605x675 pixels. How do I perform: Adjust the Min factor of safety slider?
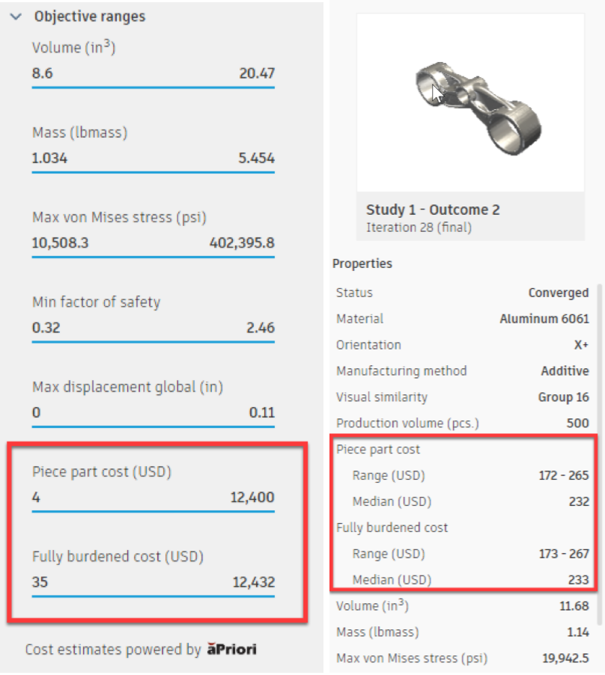[153, 342]
